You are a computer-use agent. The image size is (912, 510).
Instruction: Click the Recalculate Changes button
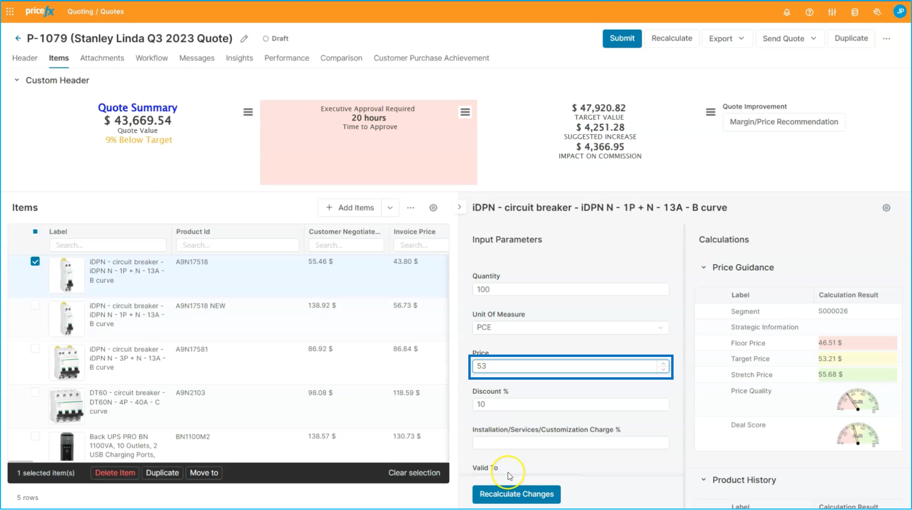click(516, 494)
